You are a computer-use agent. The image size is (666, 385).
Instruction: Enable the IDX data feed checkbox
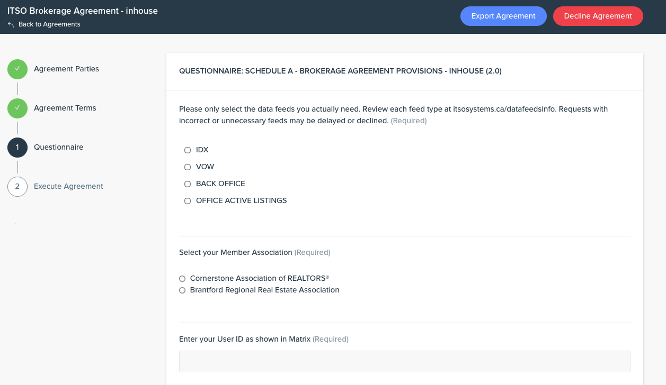pyautogui.click(x=188, y=150)
